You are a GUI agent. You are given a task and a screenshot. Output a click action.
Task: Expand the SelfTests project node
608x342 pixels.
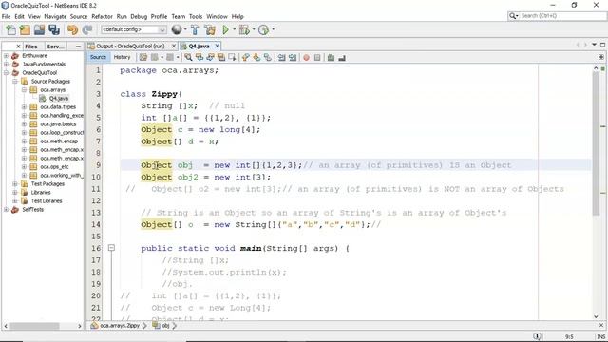click(7, 209)
